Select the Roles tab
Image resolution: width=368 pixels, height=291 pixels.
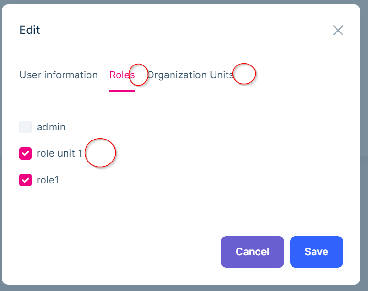coord(122,75)
